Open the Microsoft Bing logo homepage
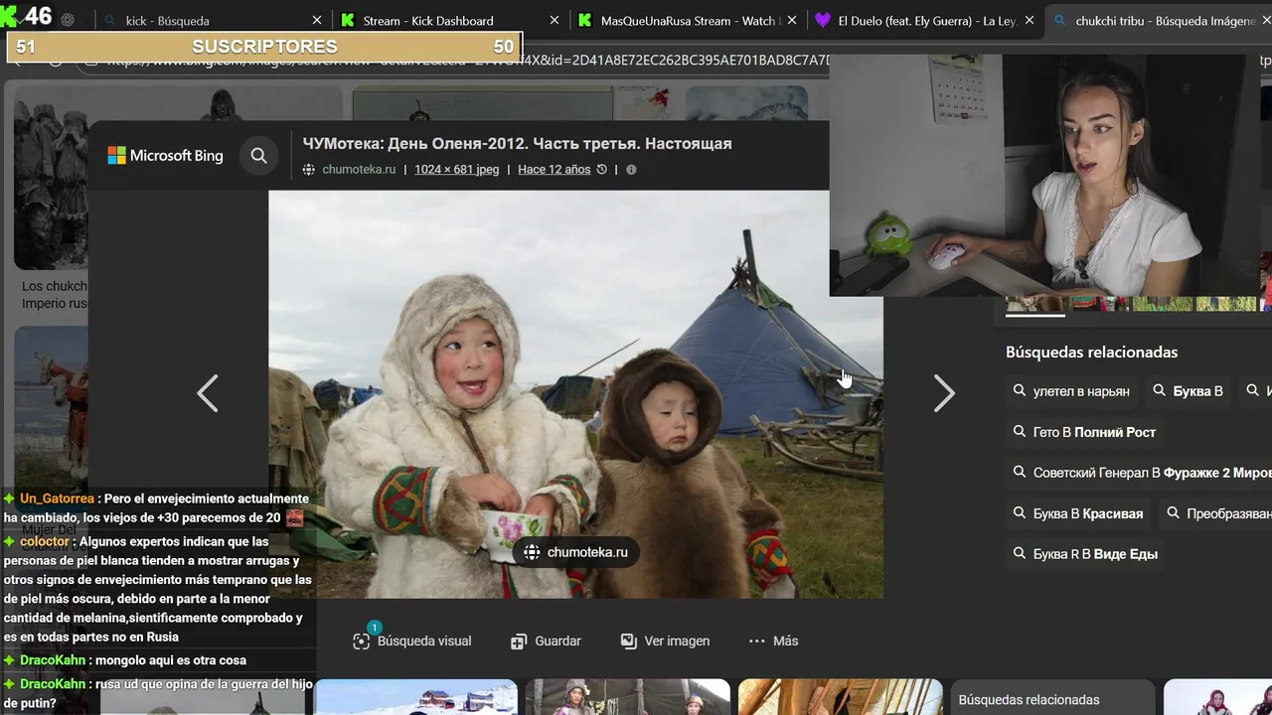 tap(165, 155)
